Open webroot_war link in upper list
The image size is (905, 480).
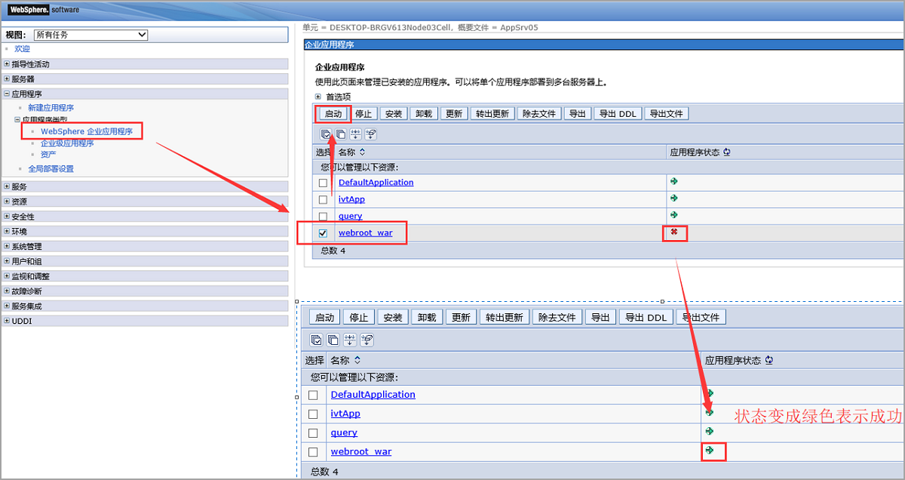[365, 233]
